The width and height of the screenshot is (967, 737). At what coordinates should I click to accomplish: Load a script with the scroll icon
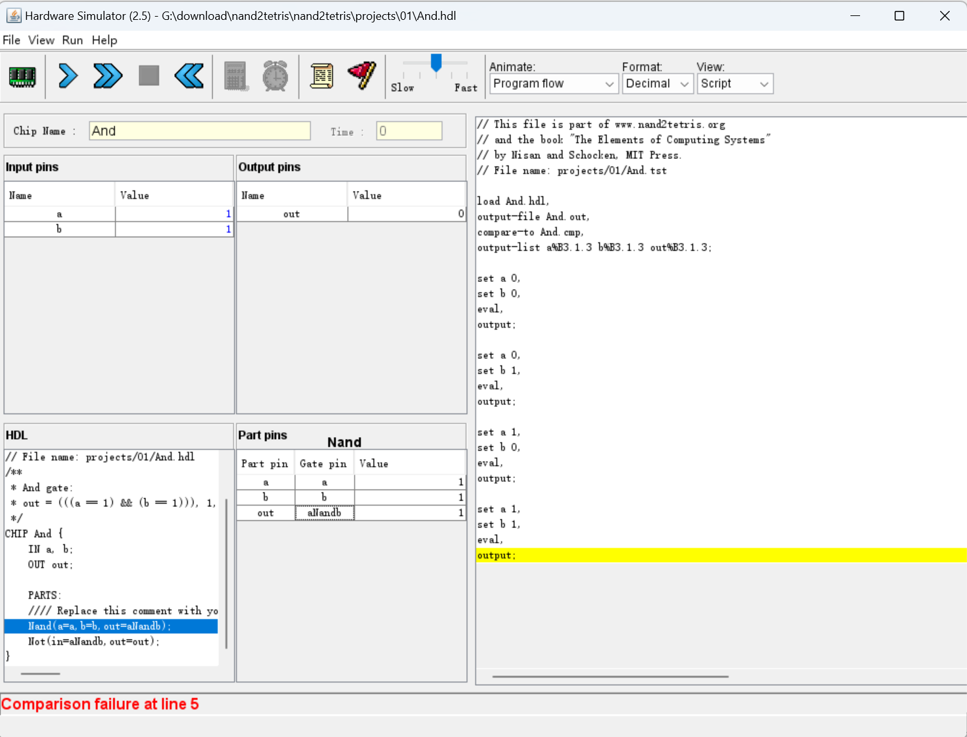point(321,76)
